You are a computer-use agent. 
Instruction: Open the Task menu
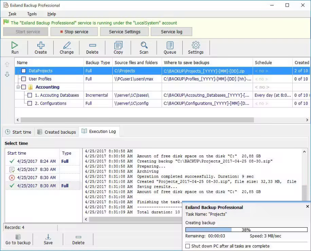point(12,14)
